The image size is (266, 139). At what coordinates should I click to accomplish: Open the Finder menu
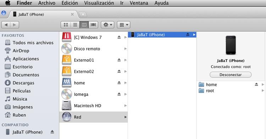(24, 3)
